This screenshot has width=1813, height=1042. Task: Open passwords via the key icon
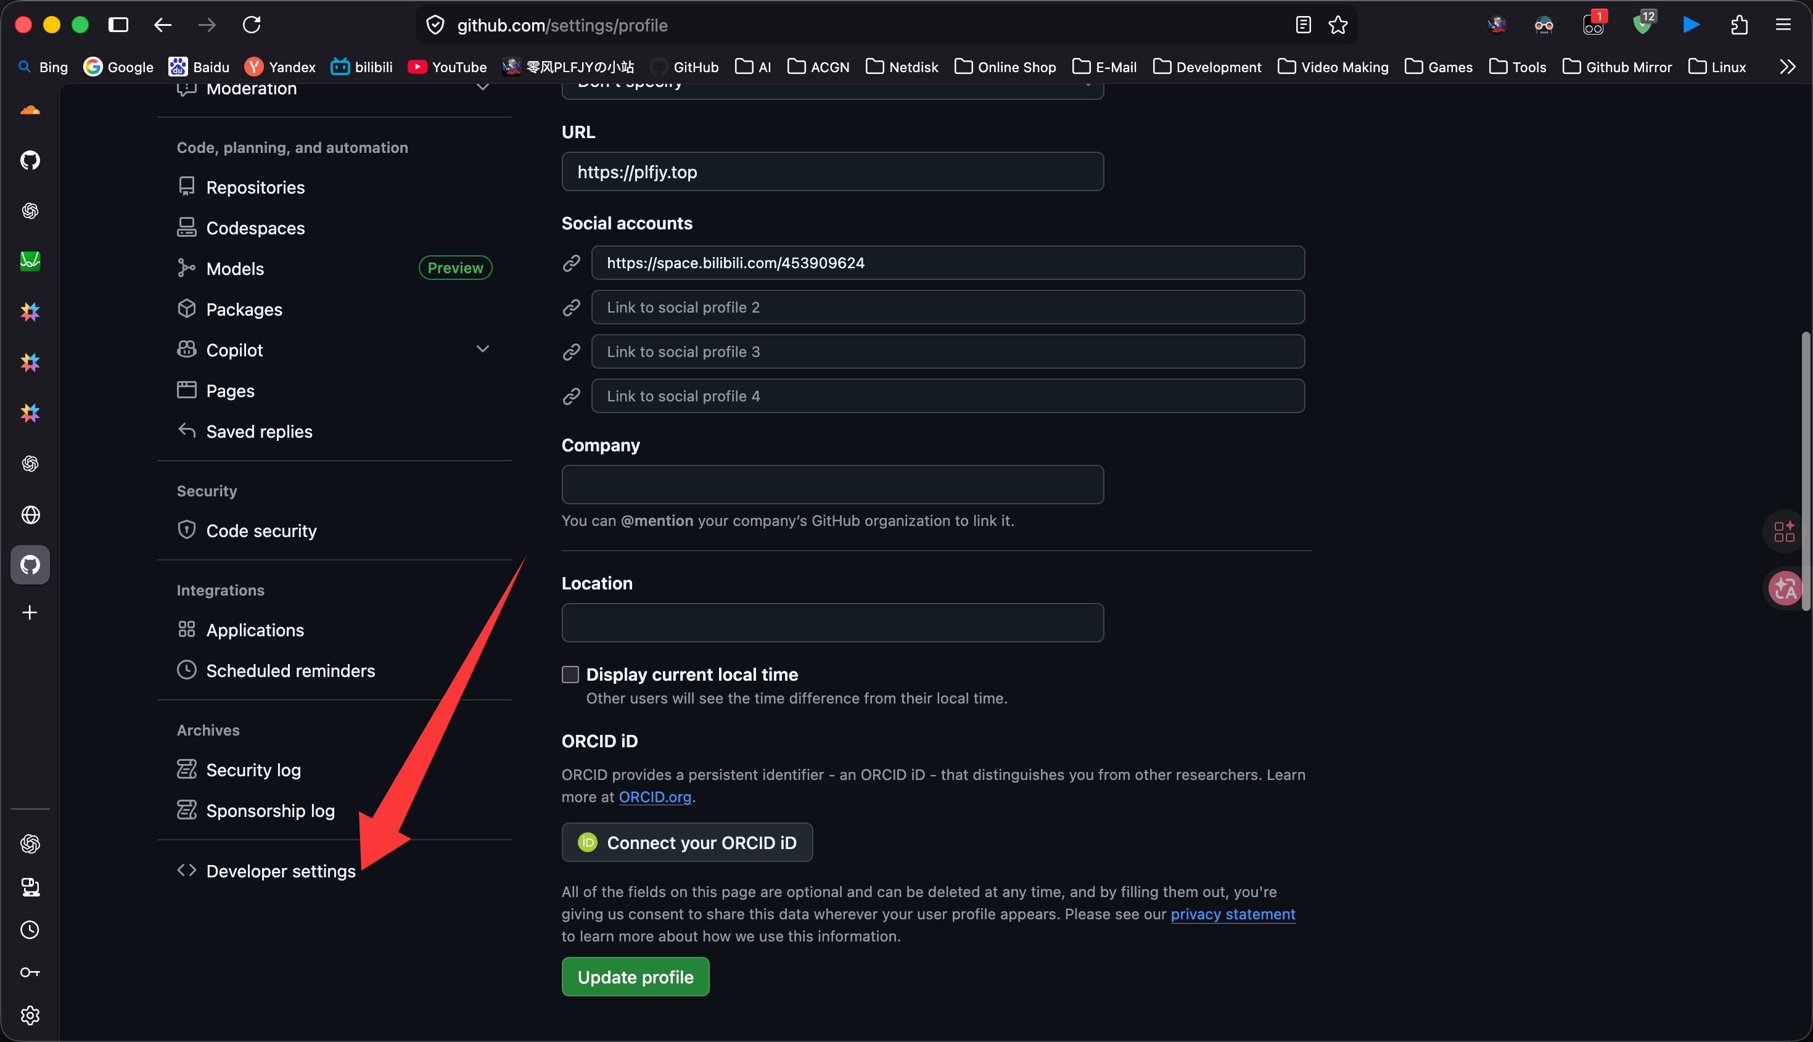[x=30, y=972]
